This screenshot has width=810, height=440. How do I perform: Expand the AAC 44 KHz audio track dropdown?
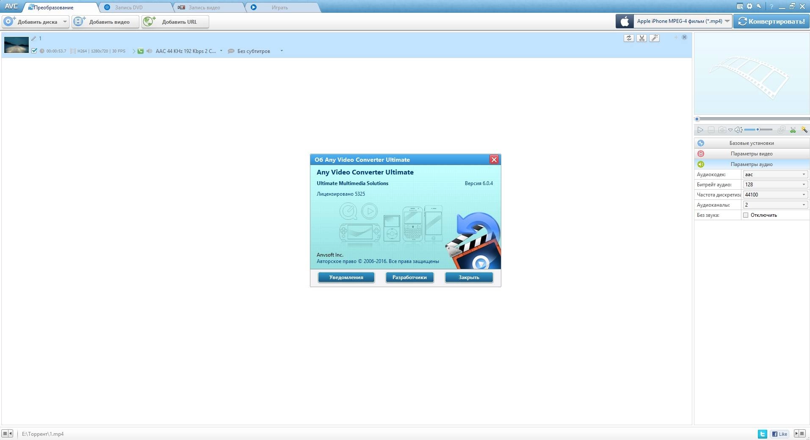pos(221,51)
